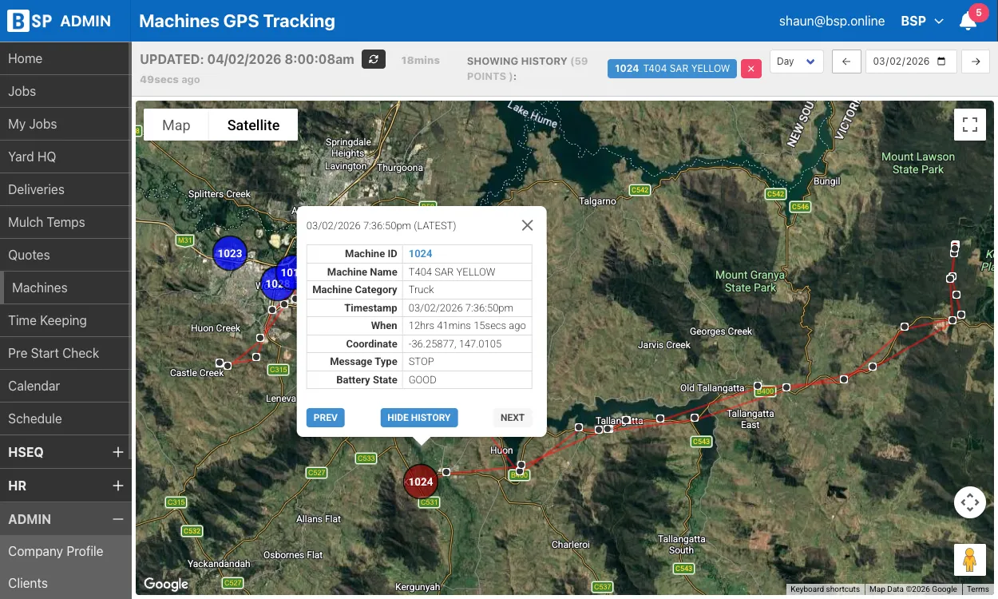
Task: Open the date picker calendar icon
Action: pos(941,61)
